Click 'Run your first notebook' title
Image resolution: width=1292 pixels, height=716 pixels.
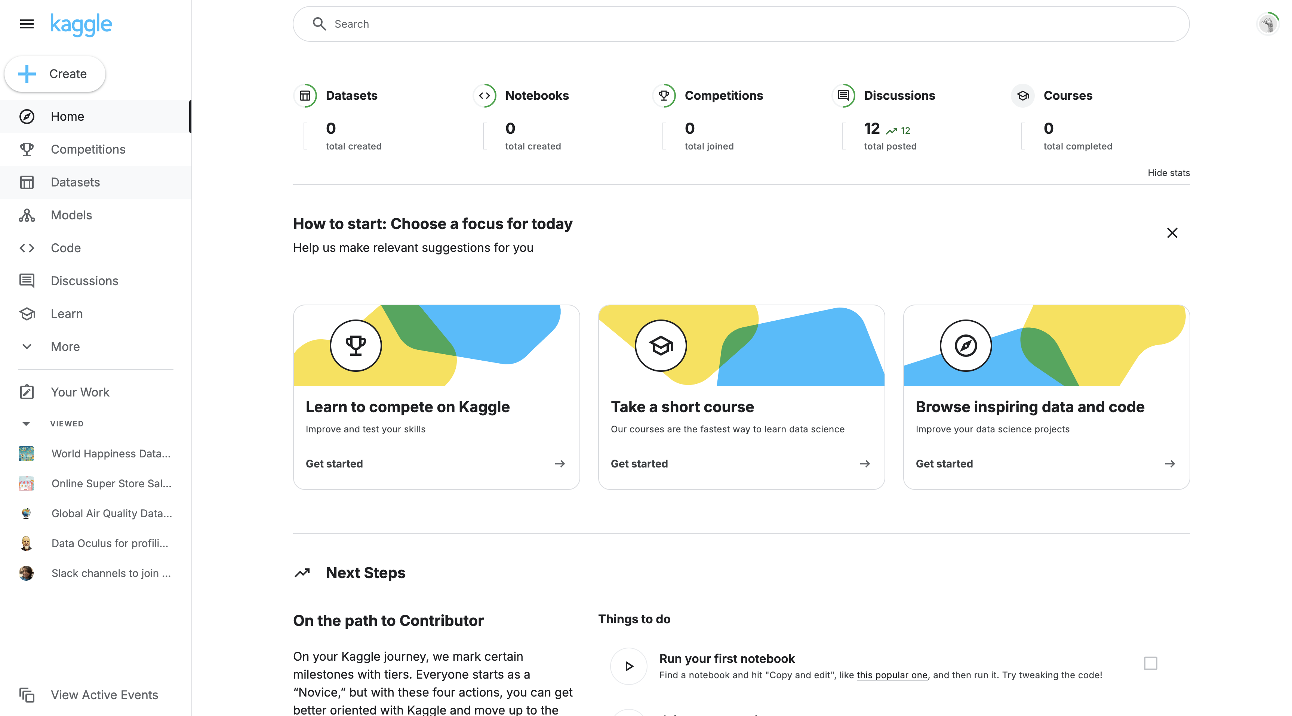coord(727,659)
